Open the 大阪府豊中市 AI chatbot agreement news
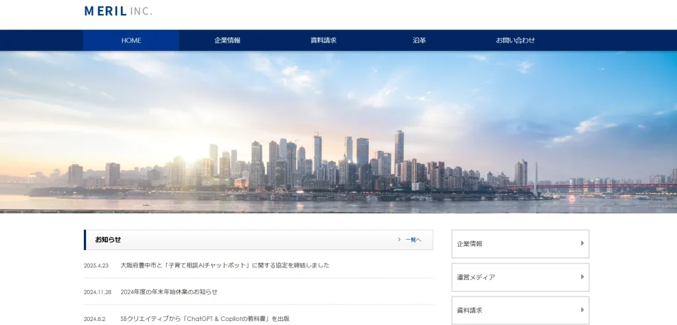The width and height of the screenshot is (677, 325). pyautogui.click(x=225, y=265)
